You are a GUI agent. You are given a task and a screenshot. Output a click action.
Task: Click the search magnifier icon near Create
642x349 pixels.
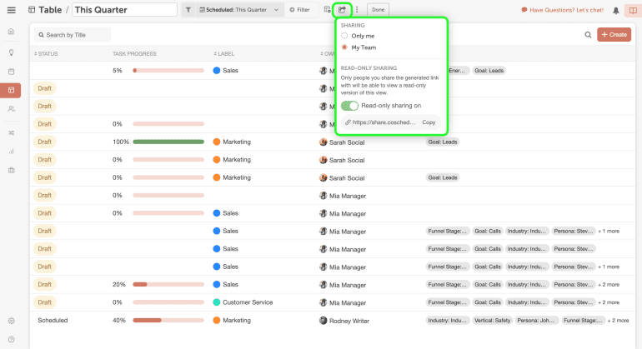[x=588, y=34]
